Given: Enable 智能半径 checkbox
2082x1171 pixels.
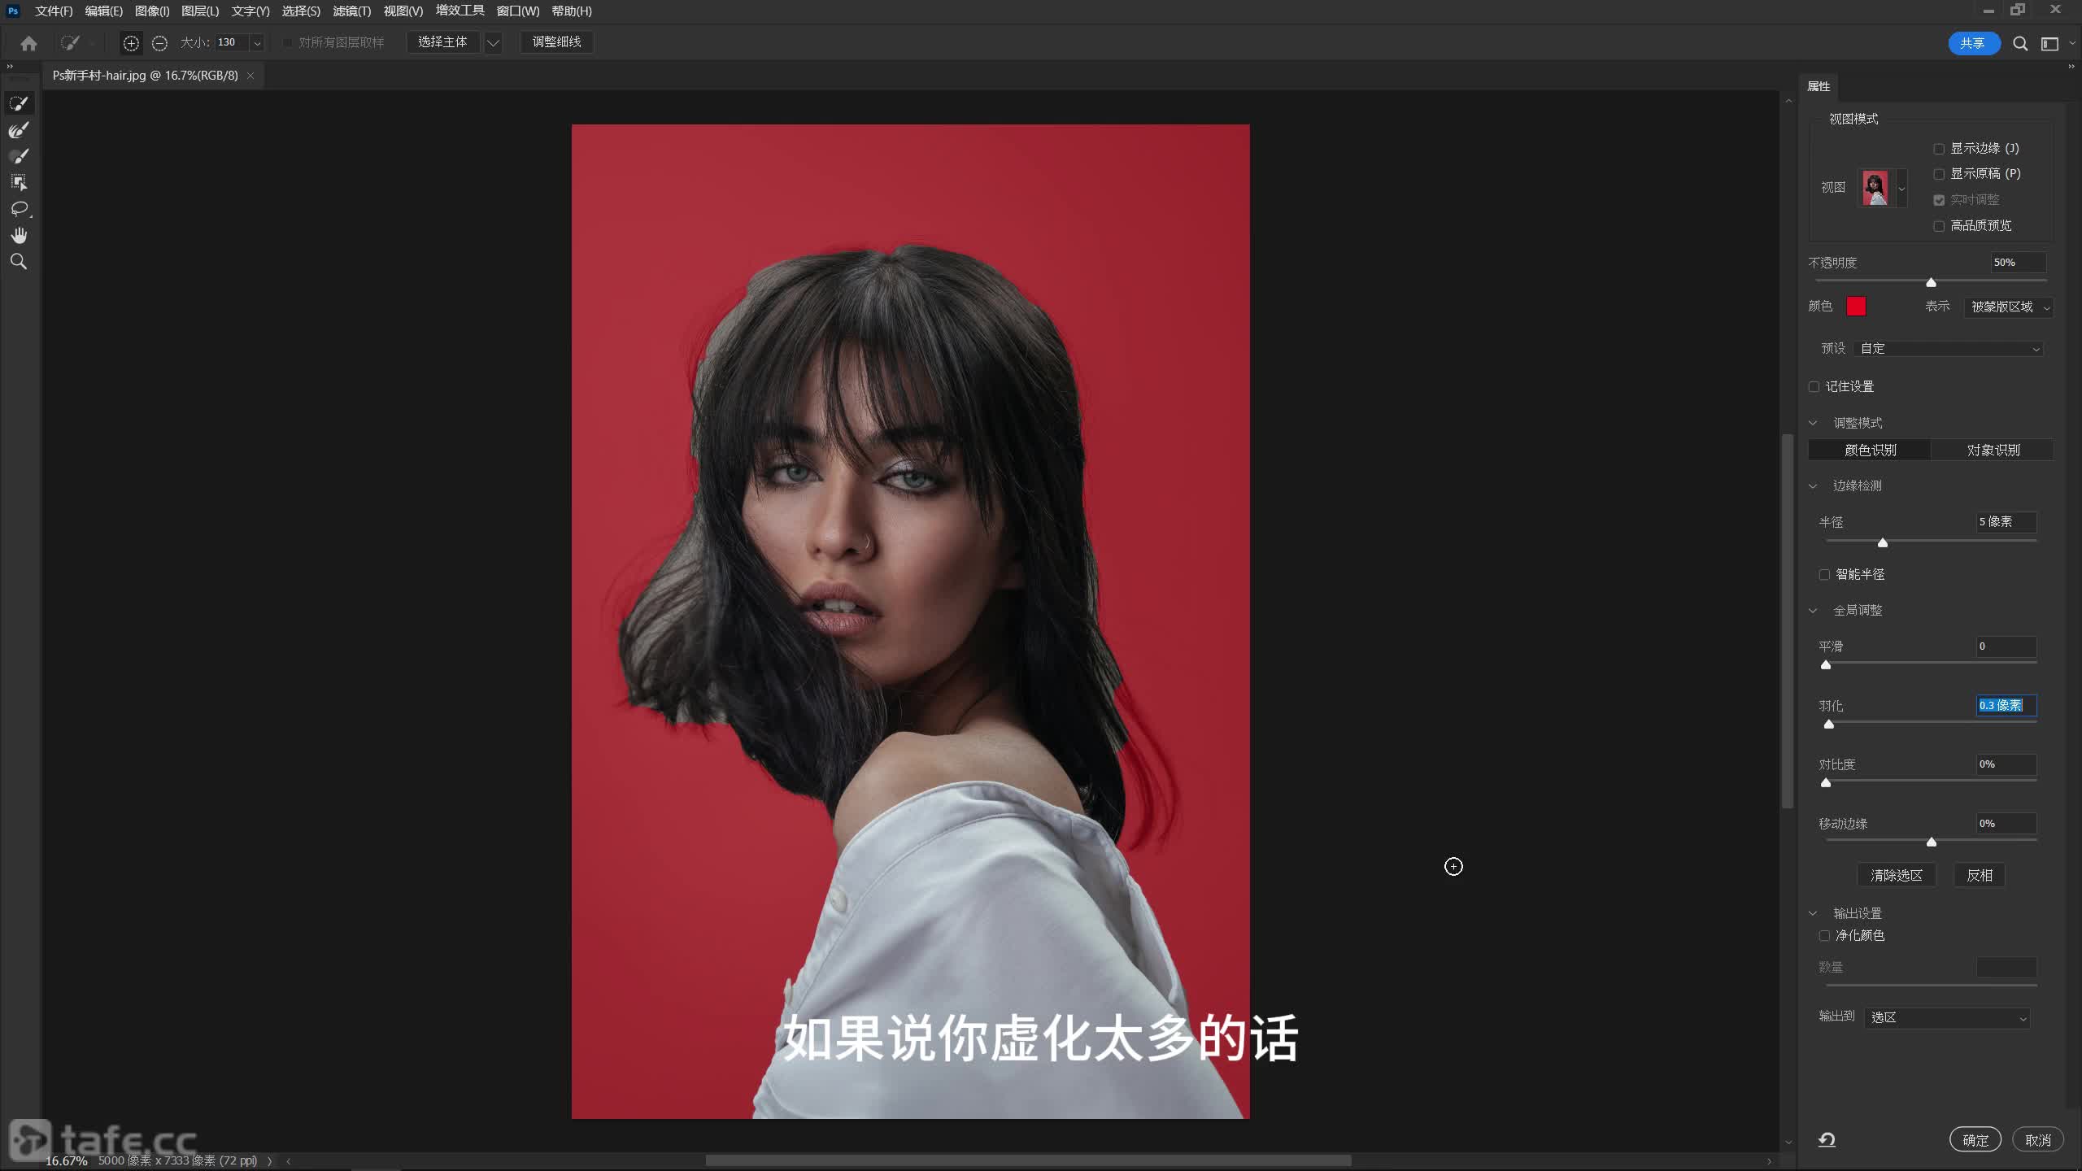Looking at the screenshot, I should coord(1824,575).
